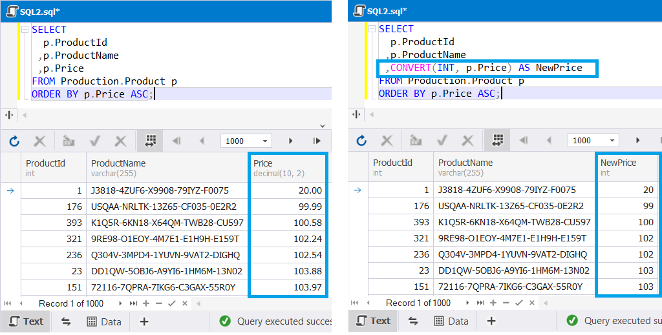Go to last record in NewPrice grid navigator
662x335 pixels.
point(480,303)
